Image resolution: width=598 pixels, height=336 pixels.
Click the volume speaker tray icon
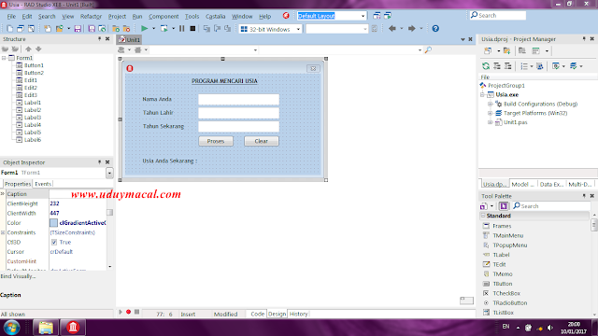pos(550,328)
